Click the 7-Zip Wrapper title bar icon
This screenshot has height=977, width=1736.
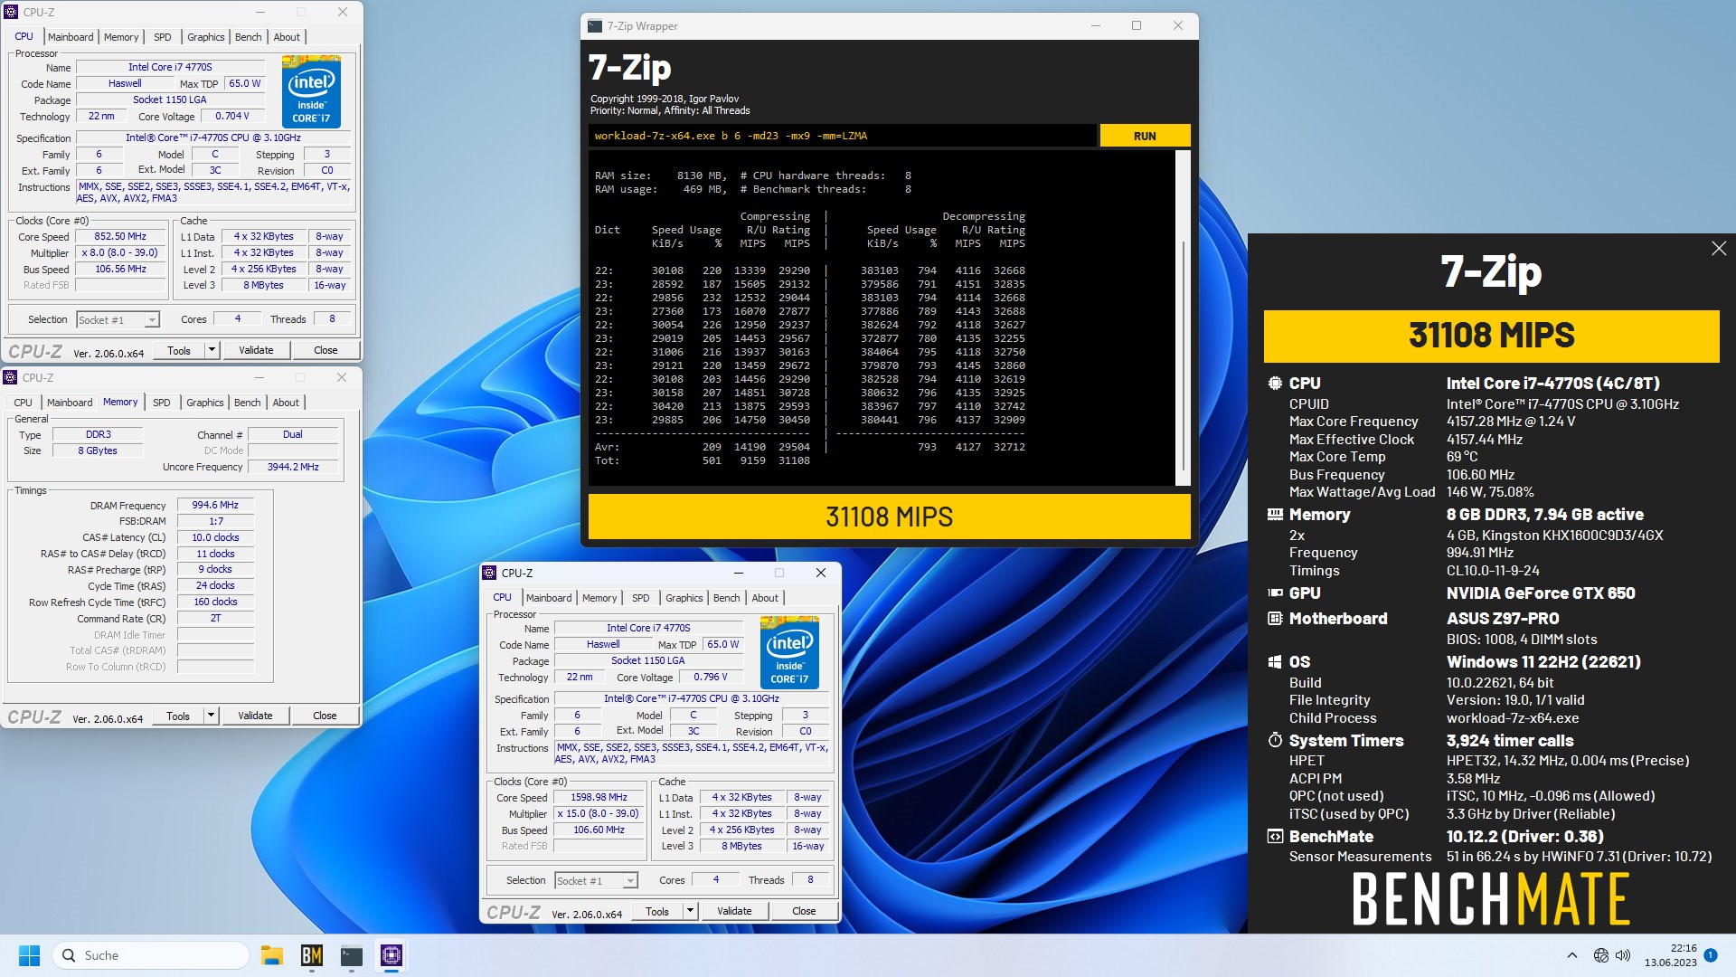(x=595, y=25)
